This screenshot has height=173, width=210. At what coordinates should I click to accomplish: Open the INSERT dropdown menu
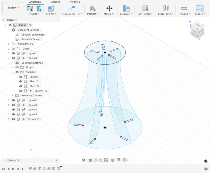34,14
